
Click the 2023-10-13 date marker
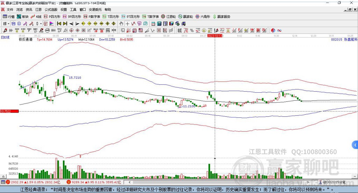pos(215,36)
